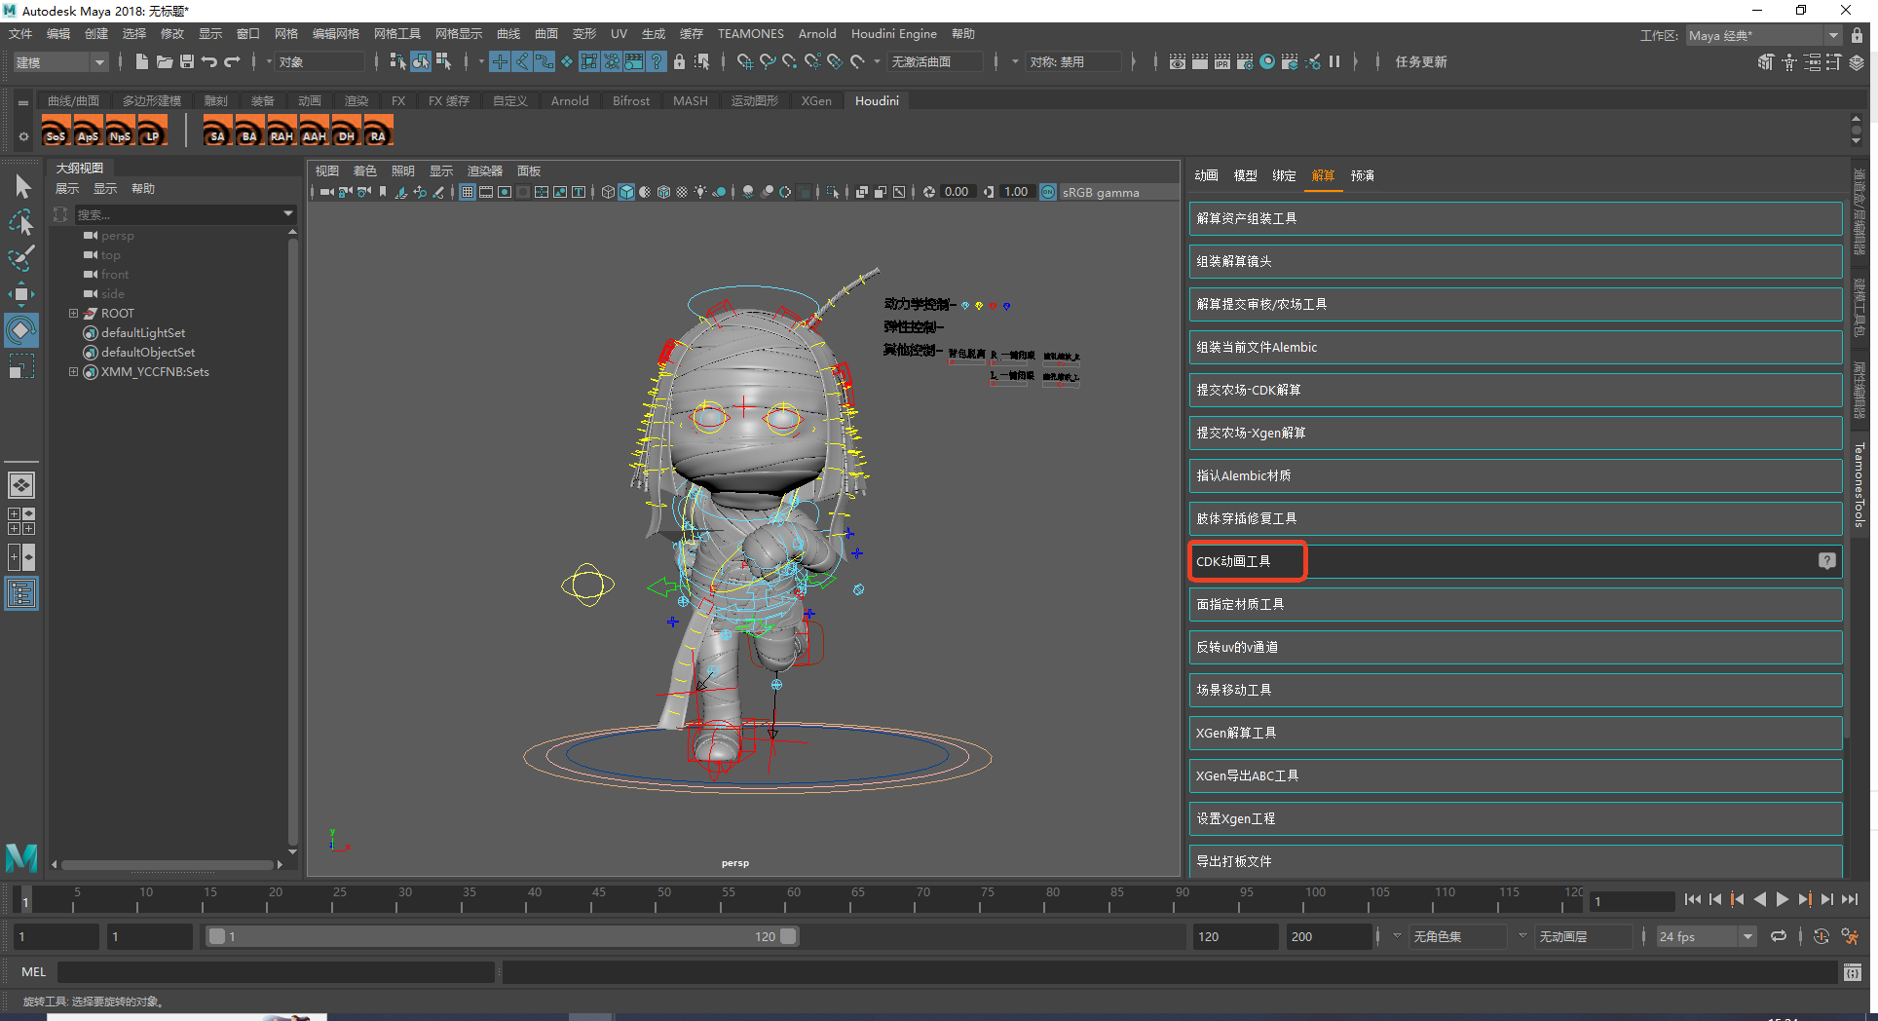Toggle snap to grid
Viewport: 1878px width, 1021px height.
pyautogui.click(x=744, y=61)
